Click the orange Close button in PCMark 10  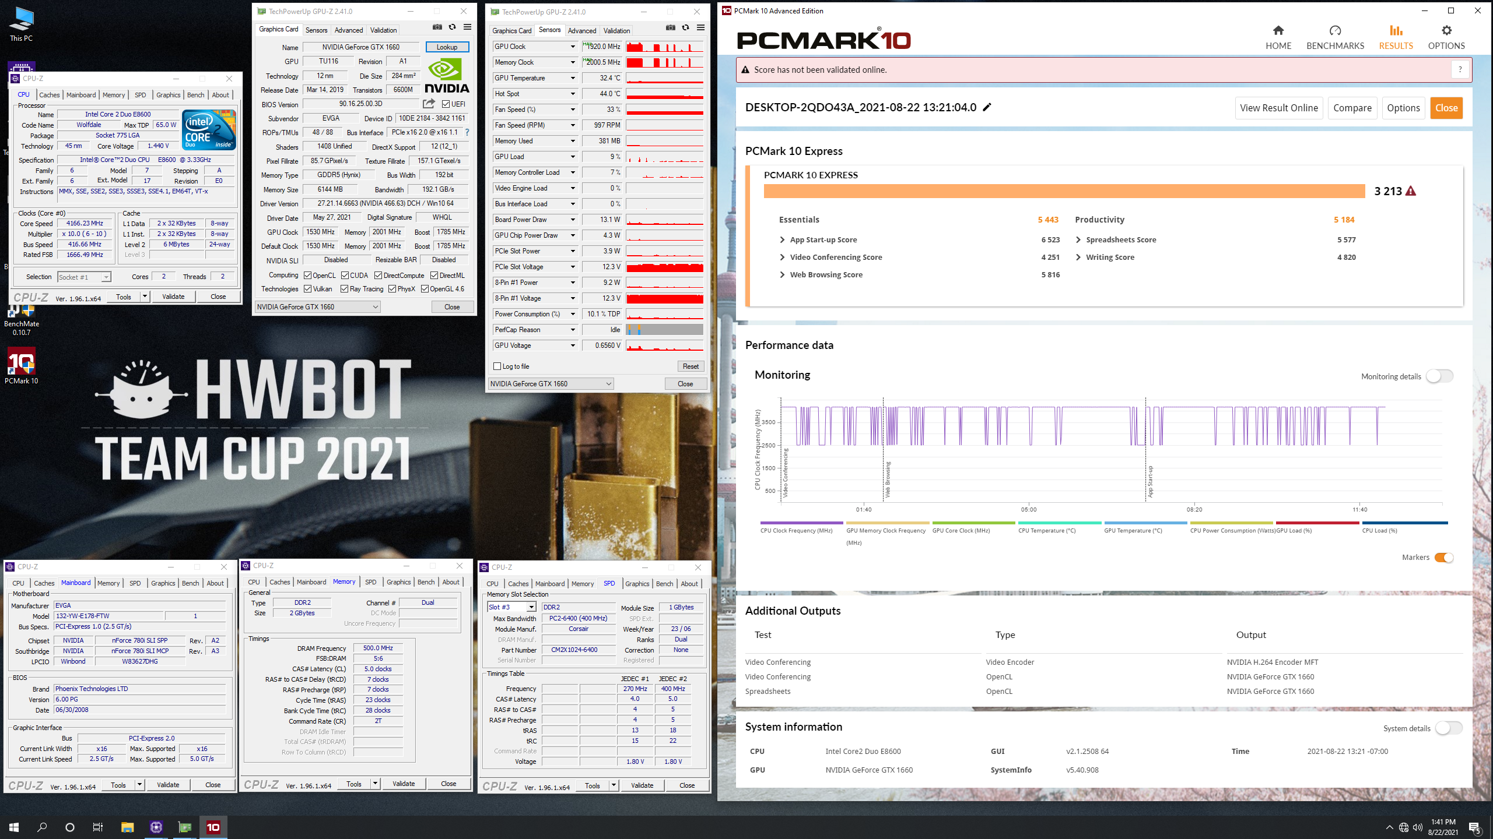1446,108
